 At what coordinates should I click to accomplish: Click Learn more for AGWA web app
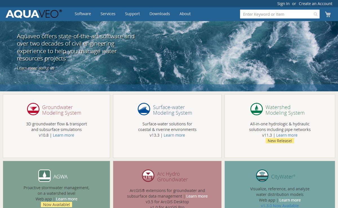click(67, 199)
